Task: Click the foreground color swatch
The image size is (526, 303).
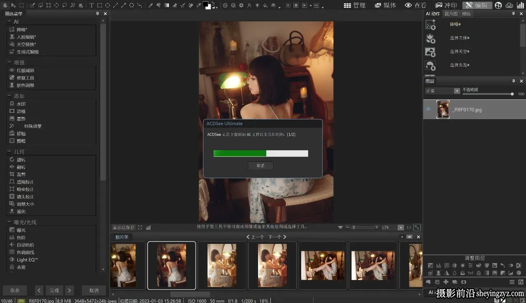Action: pos(205,4)
